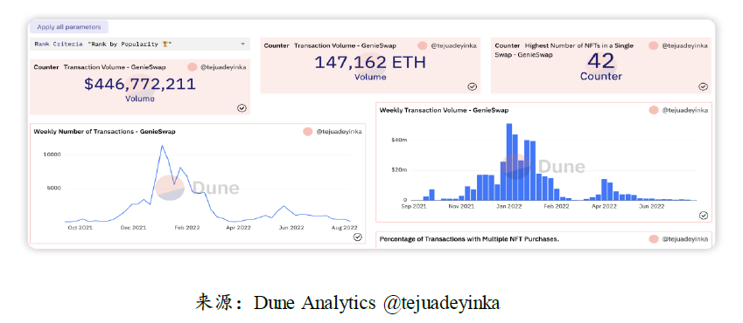This screenshot has height=323, width=743.
Task: Open @tejuadeyinka link on the Weekly Transaction Volume chart
Action: click(x=684, y=110)
